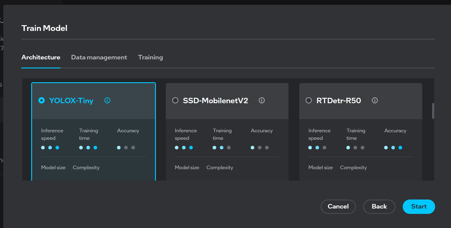Click SSD-MobilenetV2 Model size label

click(187, 167)
